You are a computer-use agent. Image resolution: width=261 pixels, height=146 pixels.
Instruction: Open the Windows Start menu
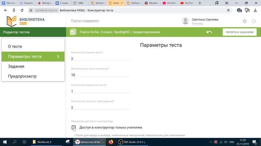[x=5, y=142]
